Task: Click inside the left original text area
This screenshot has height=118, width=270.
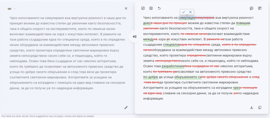Action: [67, 53]
